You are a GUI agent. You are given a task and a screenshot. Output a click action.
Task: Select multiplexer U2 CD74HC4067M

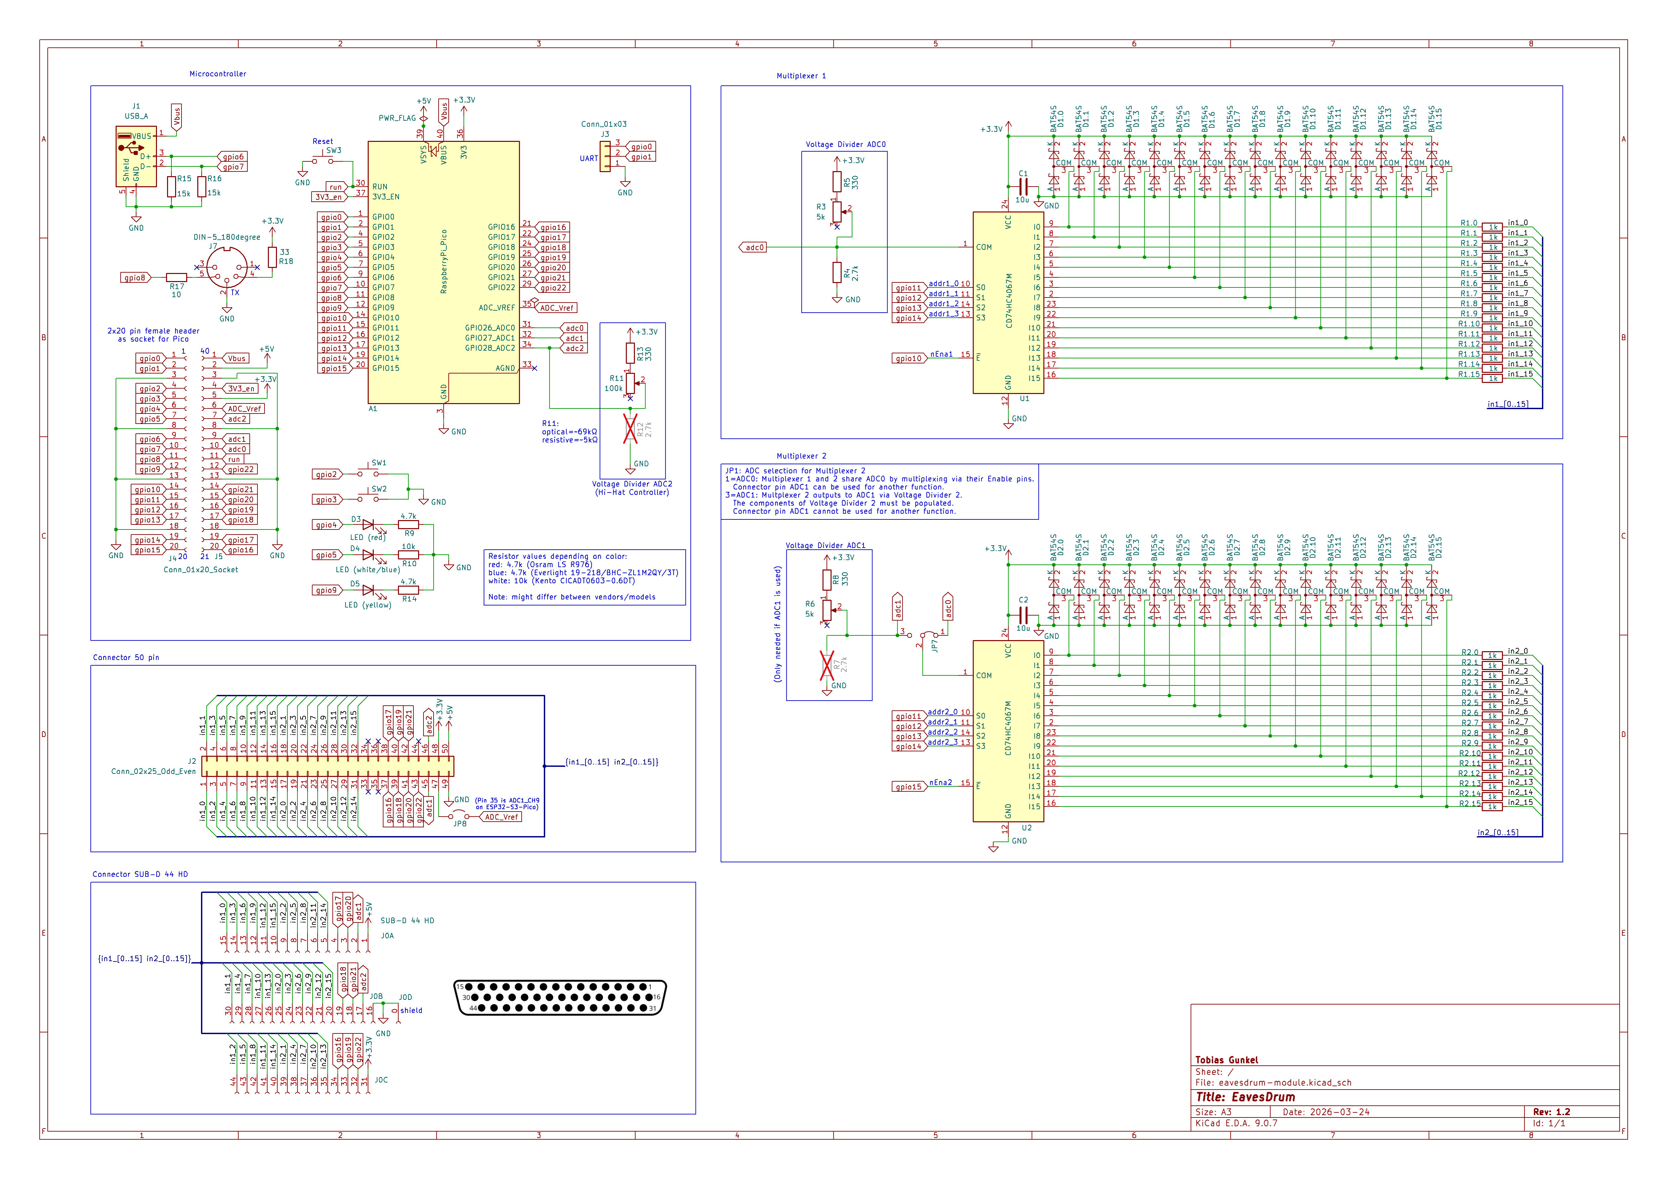coord(1009,731)
